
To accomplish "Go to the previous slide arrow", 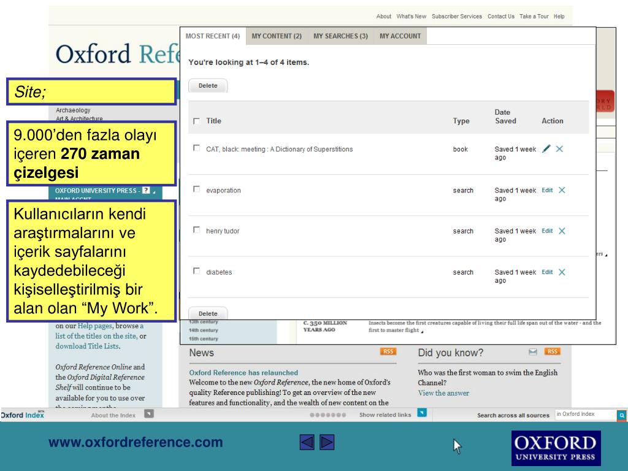I will tap(307, 442).
